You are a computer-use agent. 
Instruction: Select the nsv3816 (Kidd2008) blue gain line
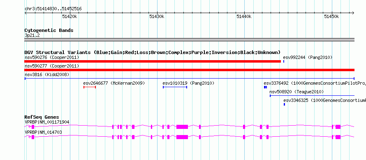tap(189, 79)
